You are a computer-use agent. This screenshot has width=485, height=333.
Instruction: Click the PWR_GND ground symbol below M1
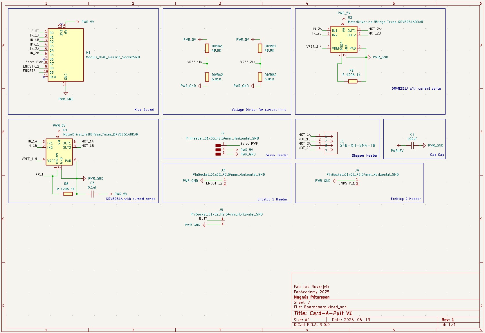coord(66,93)
